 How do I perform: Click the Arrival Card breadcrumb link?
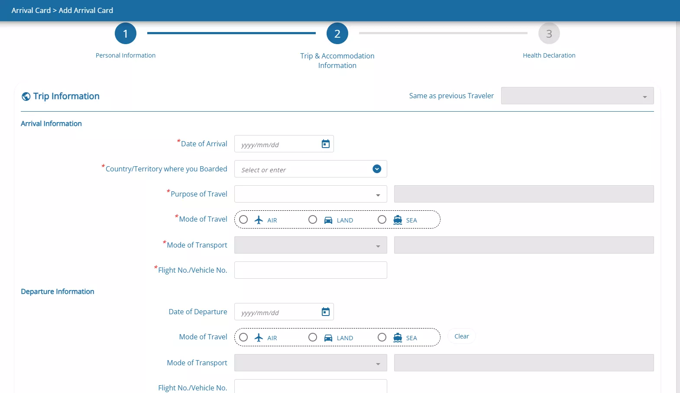31,10
